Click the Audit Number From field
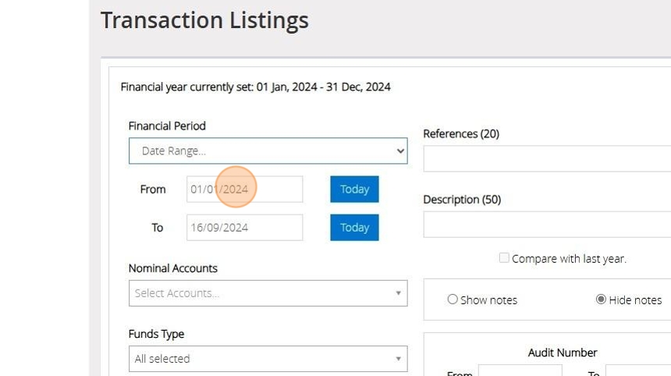671x376 pixels. 520,370
